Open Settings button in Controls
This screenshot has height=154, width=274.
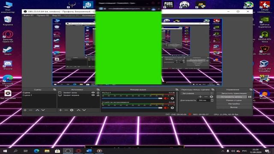pos(234,104)
